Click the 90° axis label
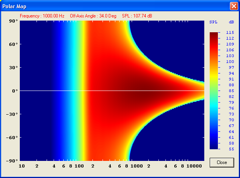 pos(13,21)
